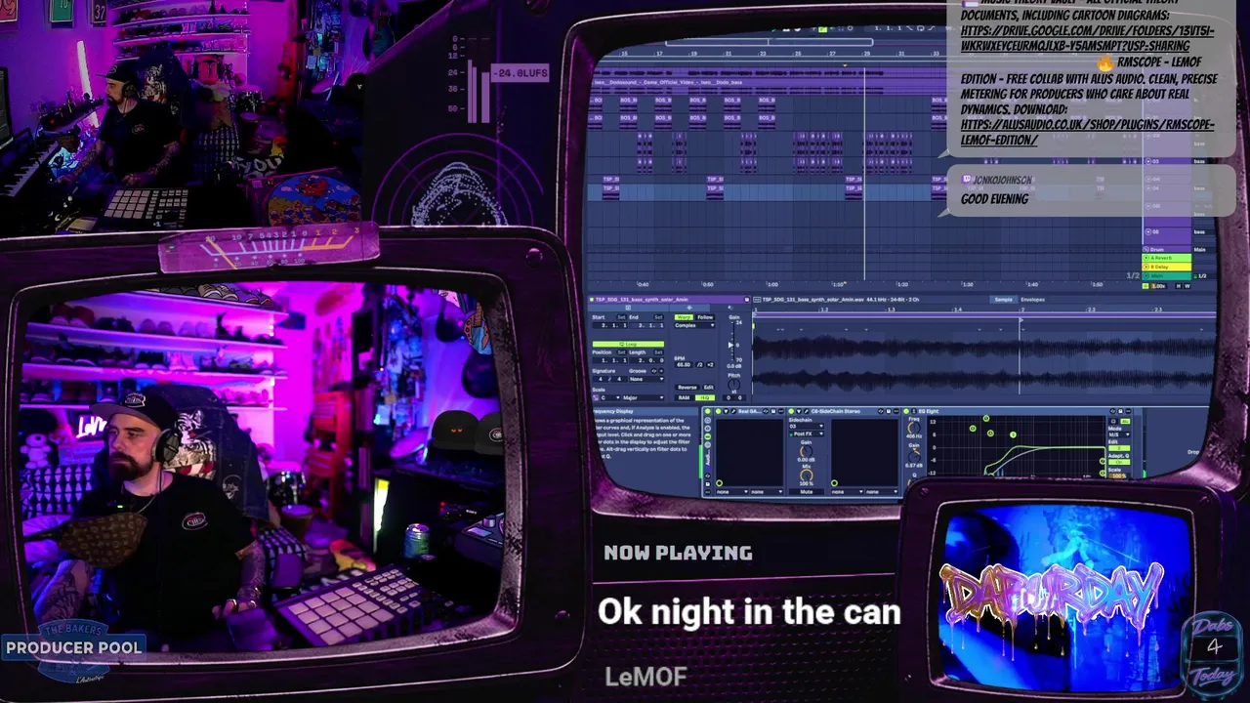Screen dimensions: 1250x703
Task: Open the Sidechain source 03 dropdown
Action: click(806, 426)
